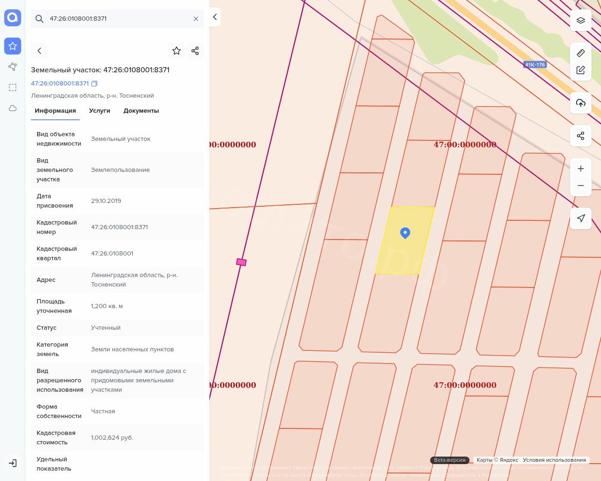Open the draw/edit tool on map

(581, 70)
